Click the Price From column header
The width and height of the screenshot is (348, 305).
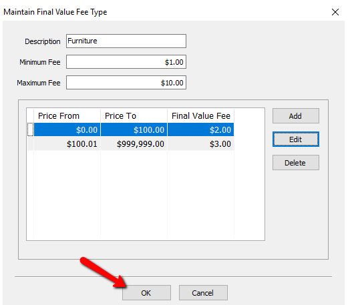pyautogui.click(x=67, y=116)
